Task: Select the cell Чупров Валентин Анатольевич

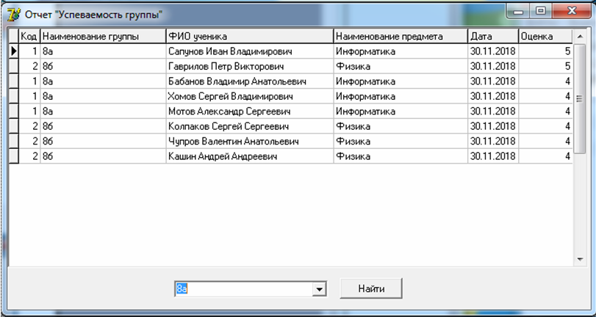Action: (250, 141)
